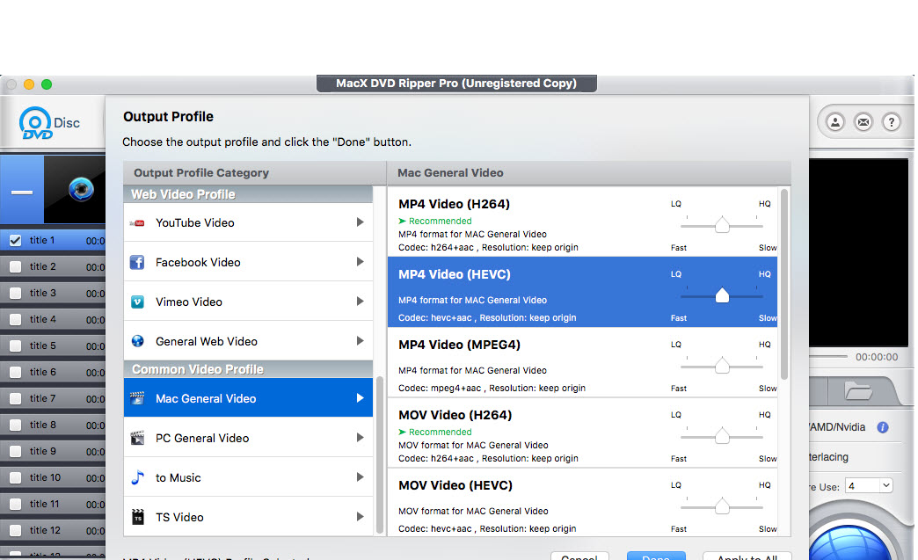Click the YouTube Video icon
Image resolution: width=918 pixels, height=560 pixels.
[137, 223]
